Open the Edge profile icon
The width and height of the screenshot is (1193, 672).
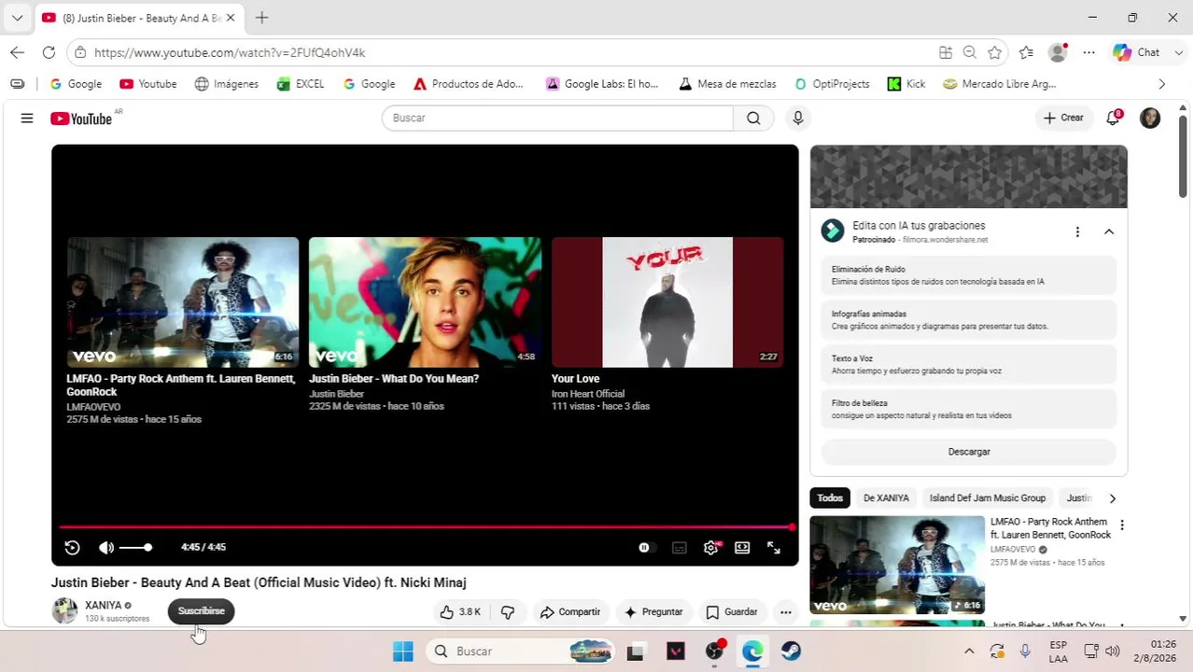[x=1058, y=53]
